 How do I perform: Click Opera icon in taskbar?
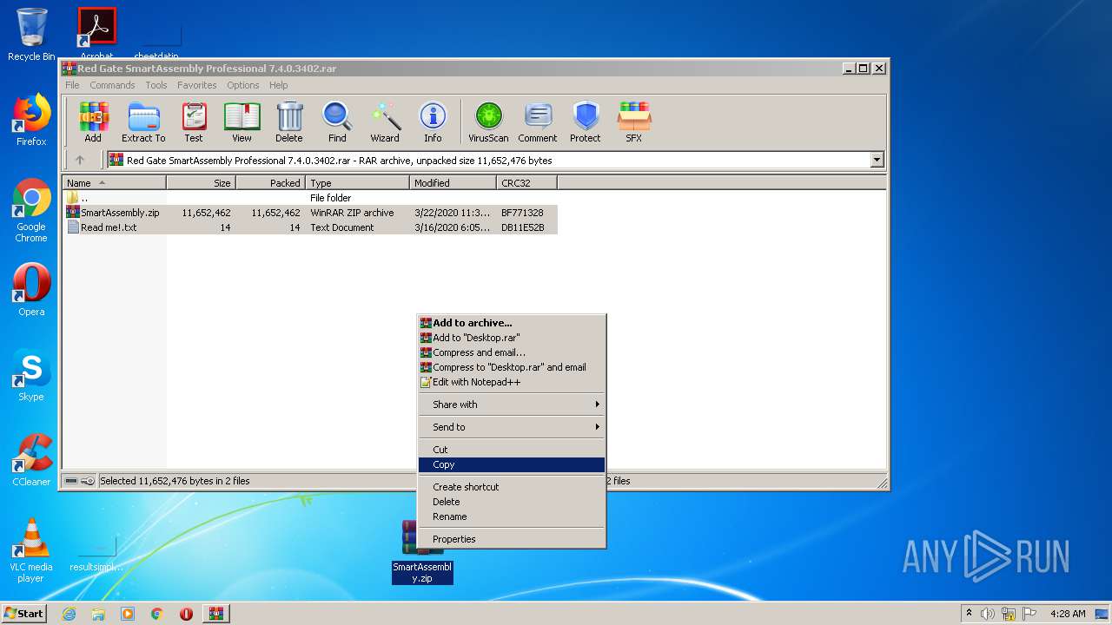[186, 614]
